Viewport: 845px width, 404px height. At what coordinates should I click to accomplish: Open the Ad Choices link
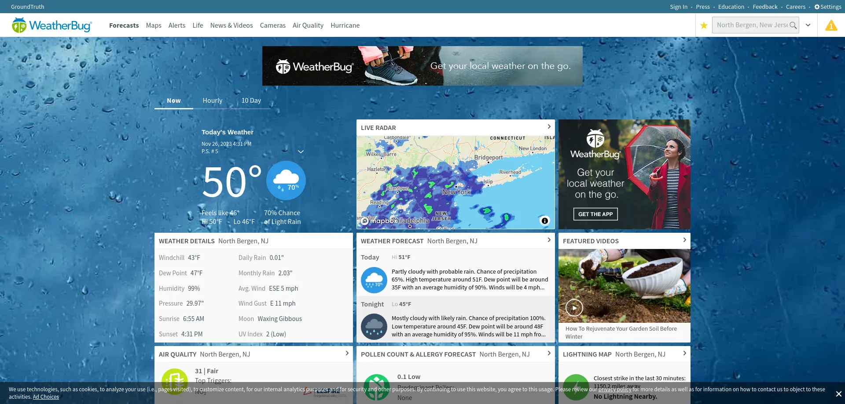46,397
